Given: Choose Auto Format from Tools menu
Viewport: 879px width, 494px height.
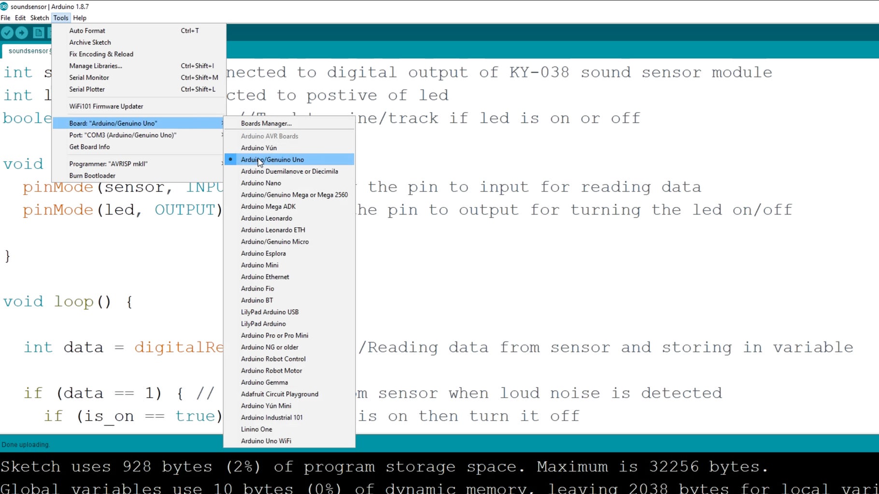Looking at the screenshot, I should click(139, 30).
